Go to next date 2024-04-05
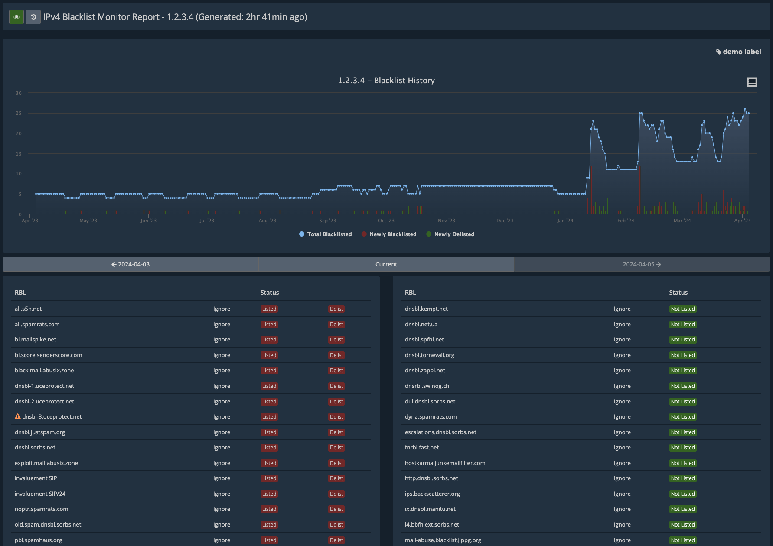Screen dimensions: 773x546 coord(642,264)
